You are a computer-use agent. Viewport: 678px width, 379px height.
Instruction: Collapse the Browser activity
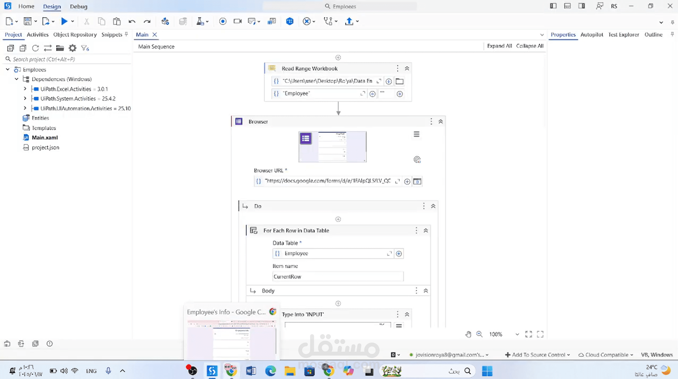[441, 122]
